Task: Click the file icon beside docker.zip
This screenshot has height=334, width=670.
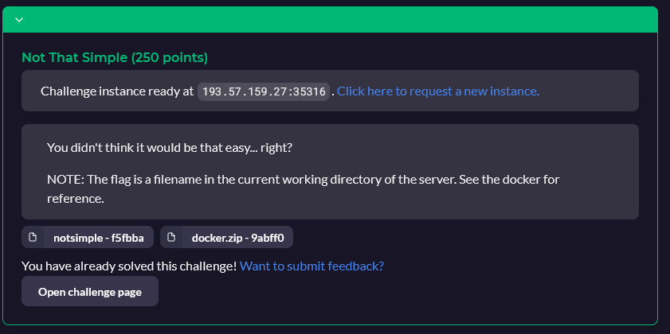Action: pyautogui.click(x=171, y=237)
